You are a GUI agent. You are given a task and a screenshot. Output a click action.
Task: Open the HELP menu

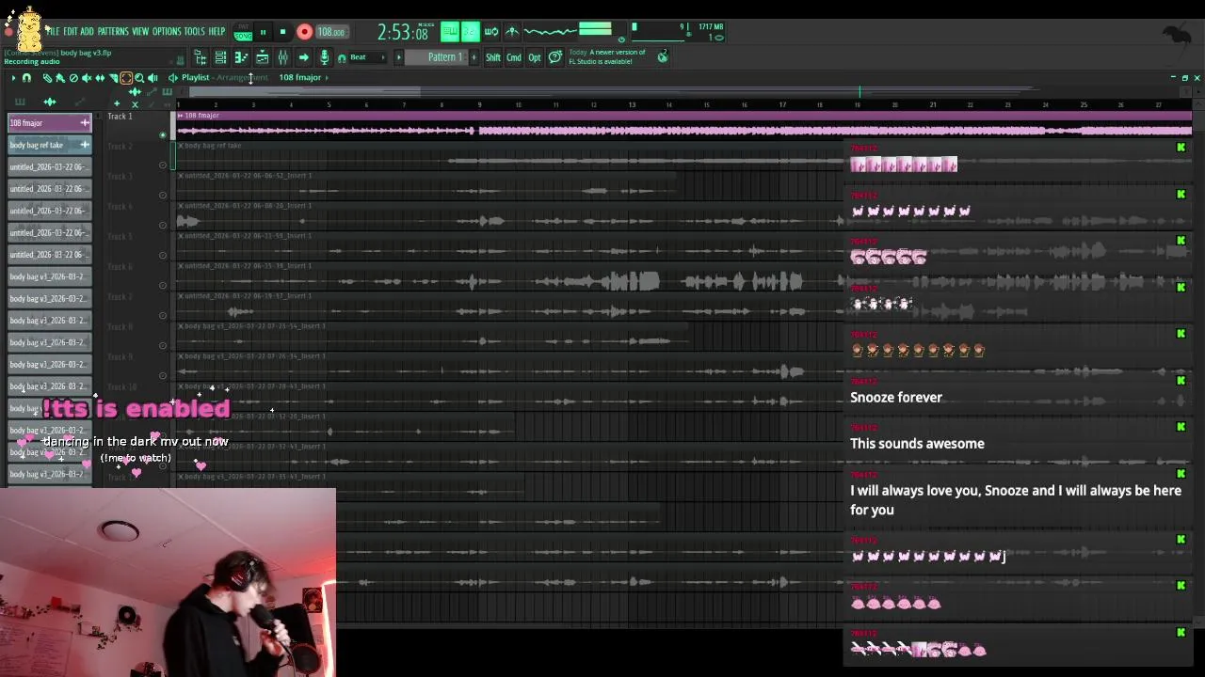point(217,32)
